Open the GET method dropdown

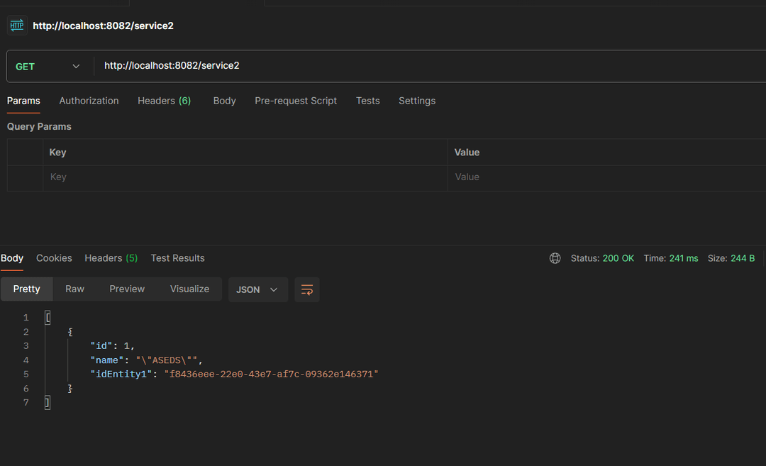(x=48, y=67)
